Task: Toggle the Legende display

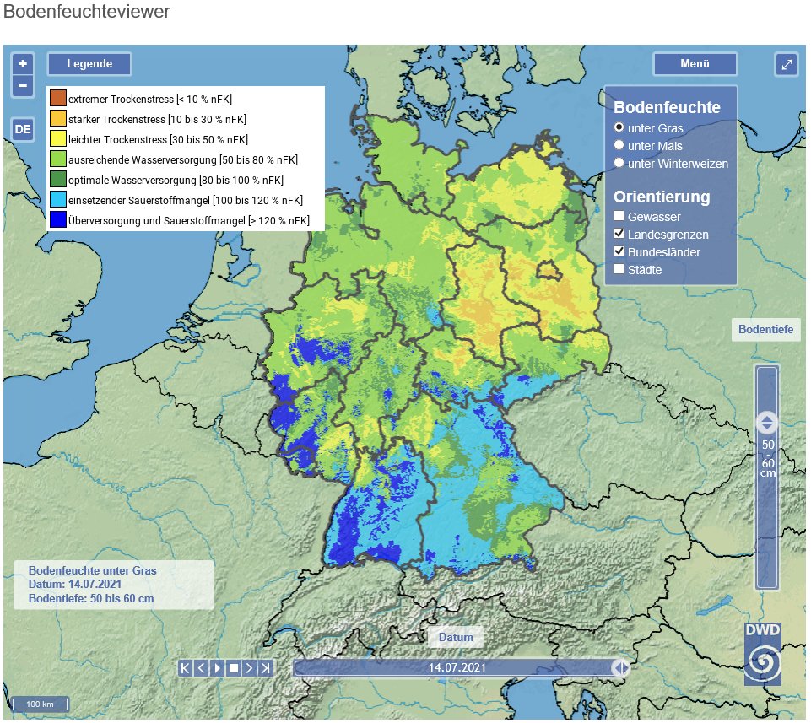Action: (x=89, y=62)
